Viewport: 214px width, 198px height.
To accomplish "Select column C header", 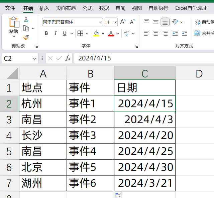I will pos(145,73).
